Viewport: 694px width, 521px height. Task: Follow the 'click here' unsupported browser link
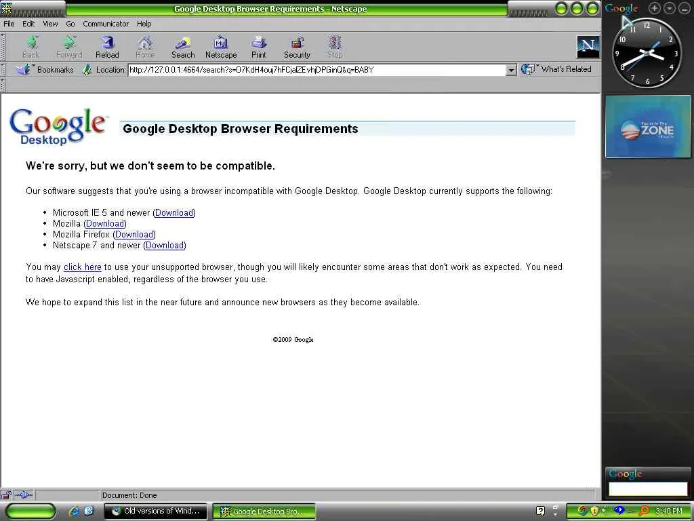click(82, 267)
